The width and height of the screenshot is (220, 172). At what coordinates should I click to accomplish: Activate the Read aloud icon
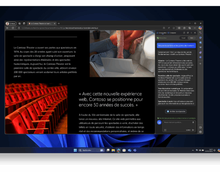pyautogui.click(x=169, y=28)
